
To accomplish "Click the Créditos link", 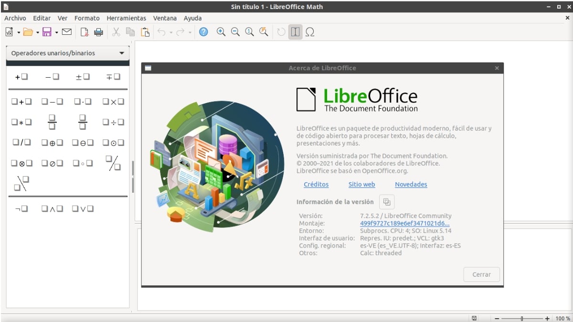I will [316, 185].
